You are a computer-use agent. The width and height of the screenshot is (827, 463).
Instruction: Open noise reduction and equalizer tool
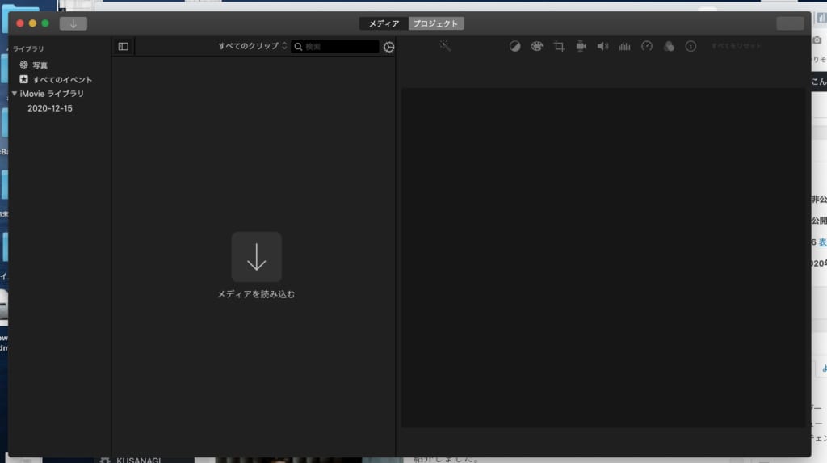click(x=624, y=46)
